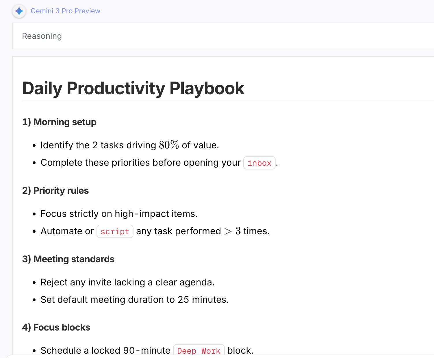434x358 pixels.
Task: Click the "Focus strictly on high-impact items" line
Action: point(119,214)
